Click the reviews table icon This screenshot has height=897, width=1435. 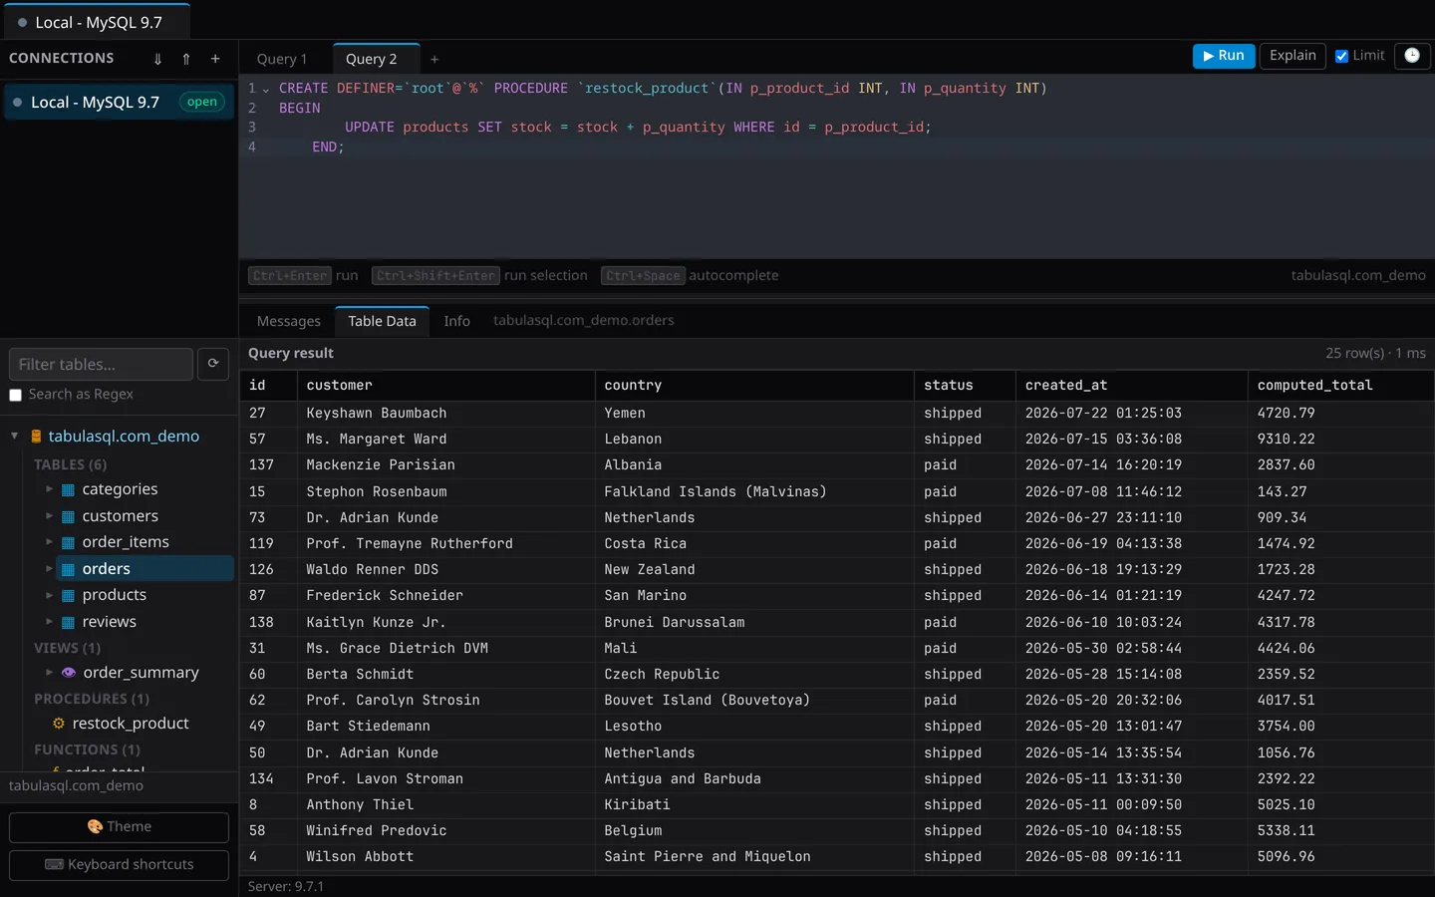point(68,622)
